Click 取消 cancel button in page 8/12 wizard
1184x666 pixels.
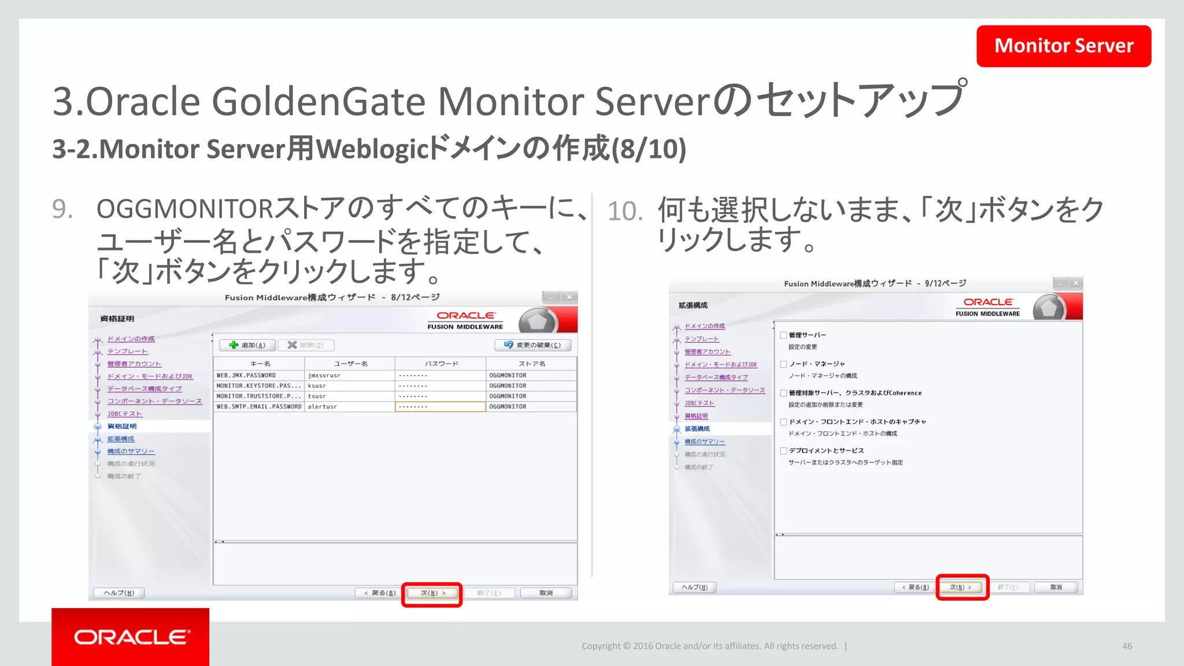click(x=546, y=593)
